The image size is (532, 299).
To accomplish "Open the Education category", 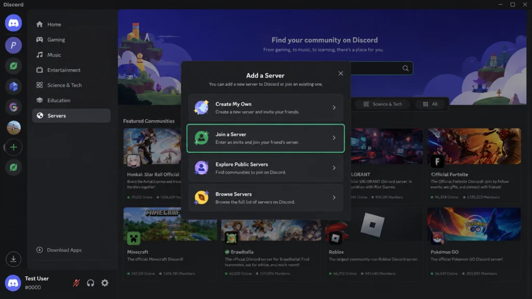I will (71, 100).
